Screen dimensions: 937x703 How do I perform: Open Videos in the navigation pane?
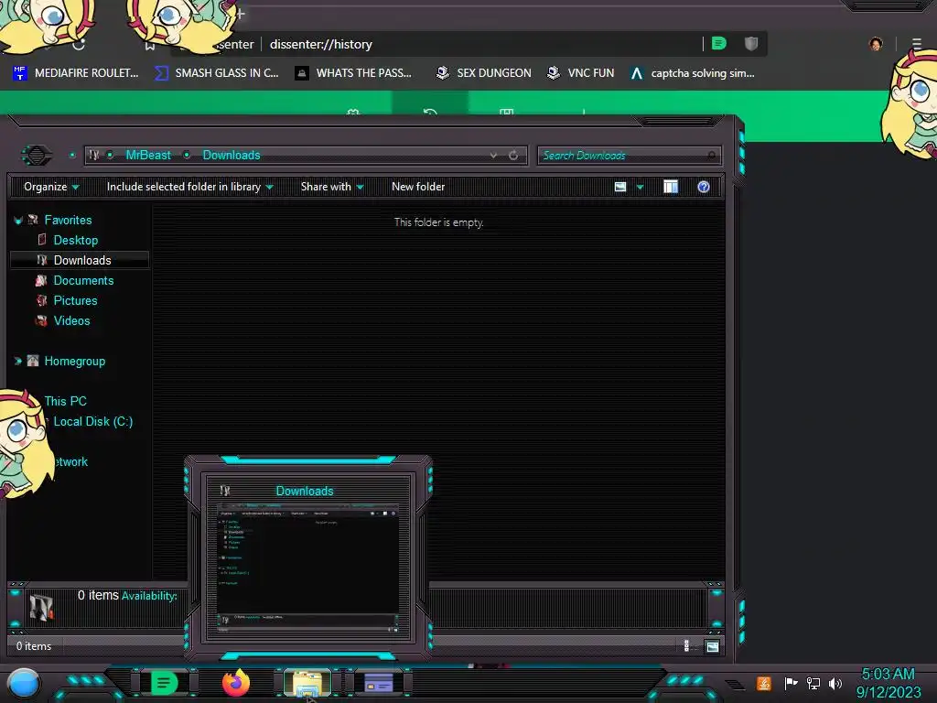(x=71, y=321)
